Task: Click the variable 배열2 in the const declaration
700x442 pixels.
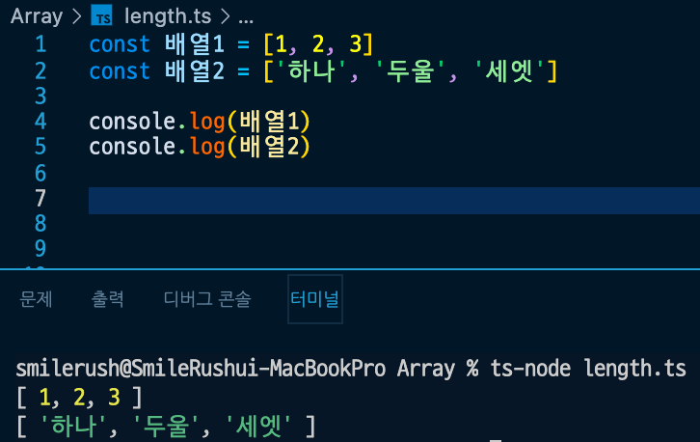Action: click(195, 71)
